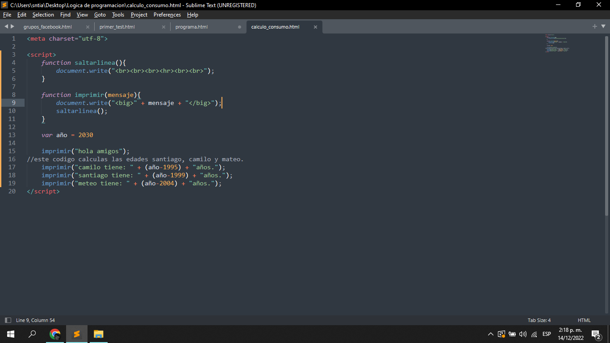Open the Project menu
Screen dimensions: 610x343
[139, 15]
